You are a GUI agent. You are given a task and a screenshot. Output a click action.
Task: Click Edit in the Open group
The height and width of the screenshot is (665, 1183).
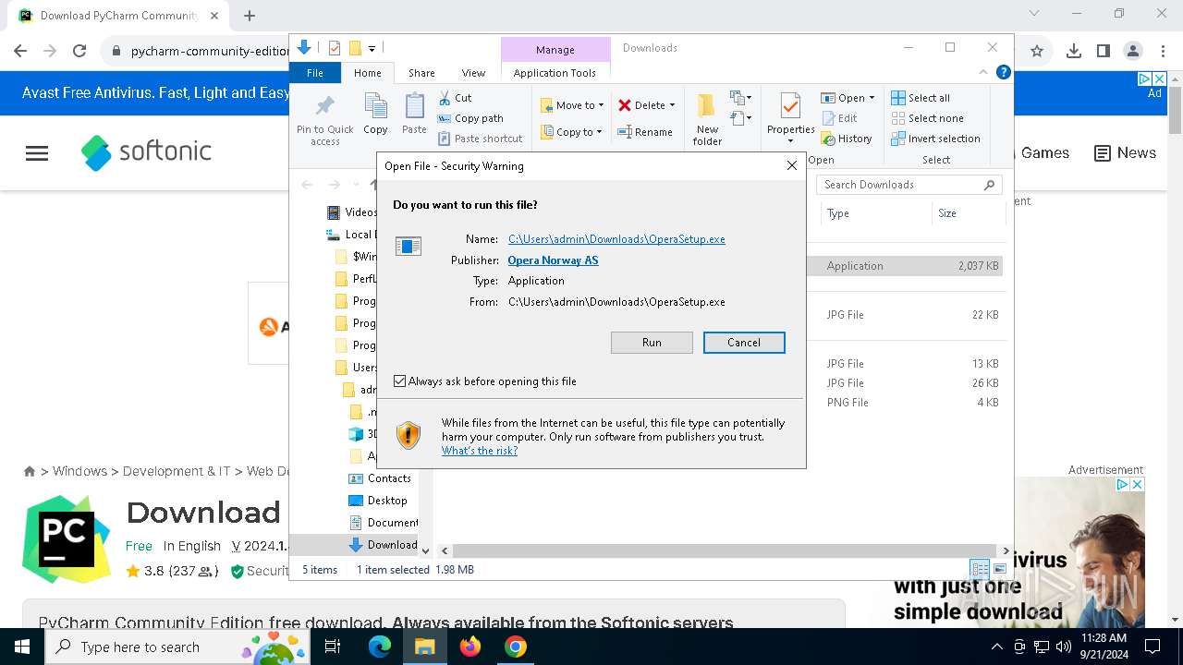point(839,118)
